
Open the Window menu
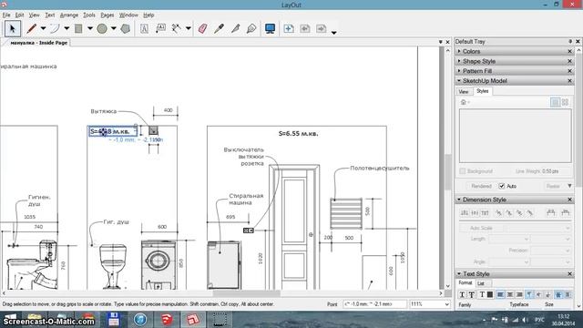tap(128, 15)
